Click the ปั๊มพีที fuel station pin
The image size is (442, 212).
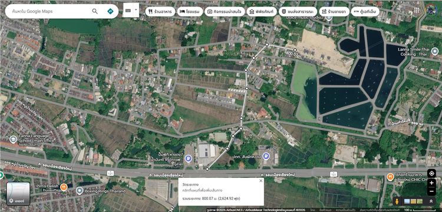coord(189,159)
